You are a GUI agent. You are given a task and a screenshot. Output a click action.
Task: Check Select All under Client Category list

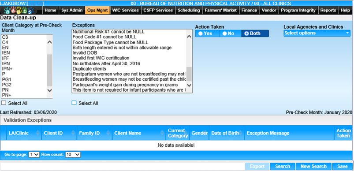pos(4,103)
